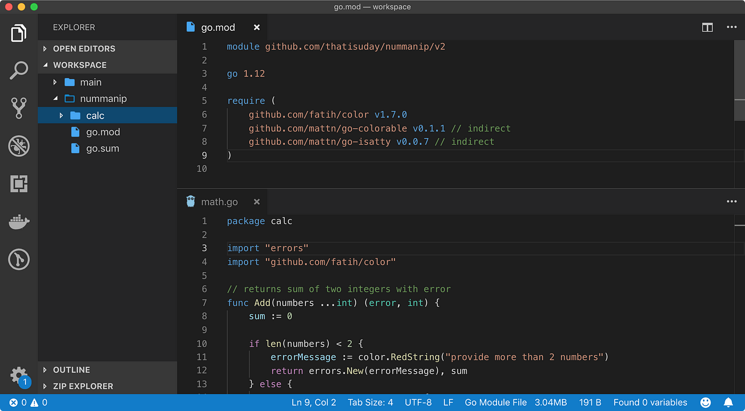Change the Go Module File language mode

[496, 402]
